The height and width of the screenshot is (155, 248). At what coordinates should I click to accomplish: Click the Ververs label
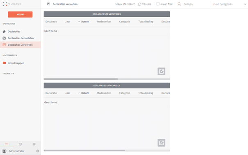click(x=146, y=4)
